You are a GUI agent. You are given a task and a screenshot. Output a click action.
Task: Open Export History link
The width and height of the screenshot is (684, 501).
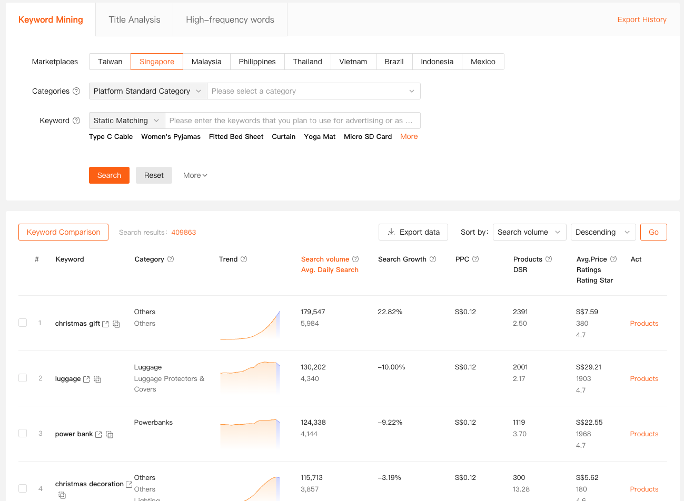pos(642,19)
